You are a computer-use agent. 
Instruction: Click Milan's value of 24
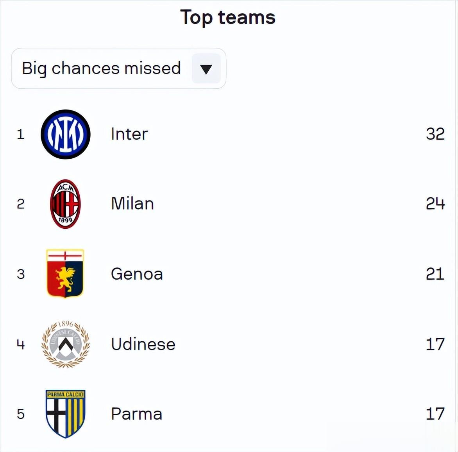click(435, 204)
